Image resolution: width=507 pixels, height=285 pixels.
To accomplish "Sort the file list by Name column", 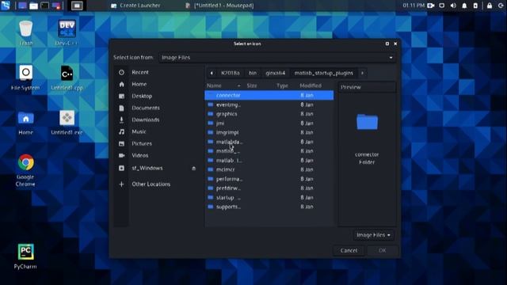I will (x=223, y=85).
